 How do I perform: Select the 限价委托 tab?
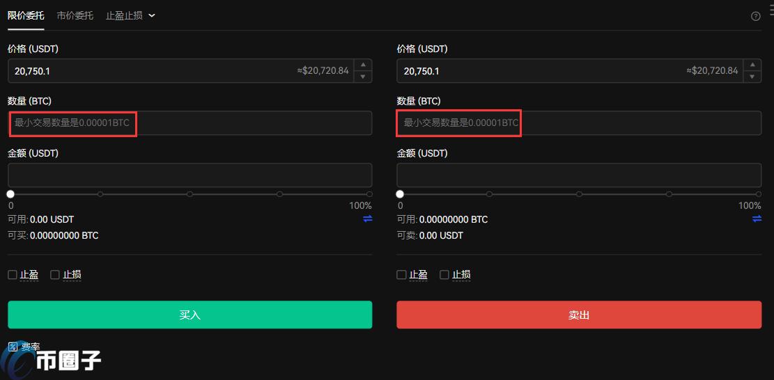pos(26,15)
